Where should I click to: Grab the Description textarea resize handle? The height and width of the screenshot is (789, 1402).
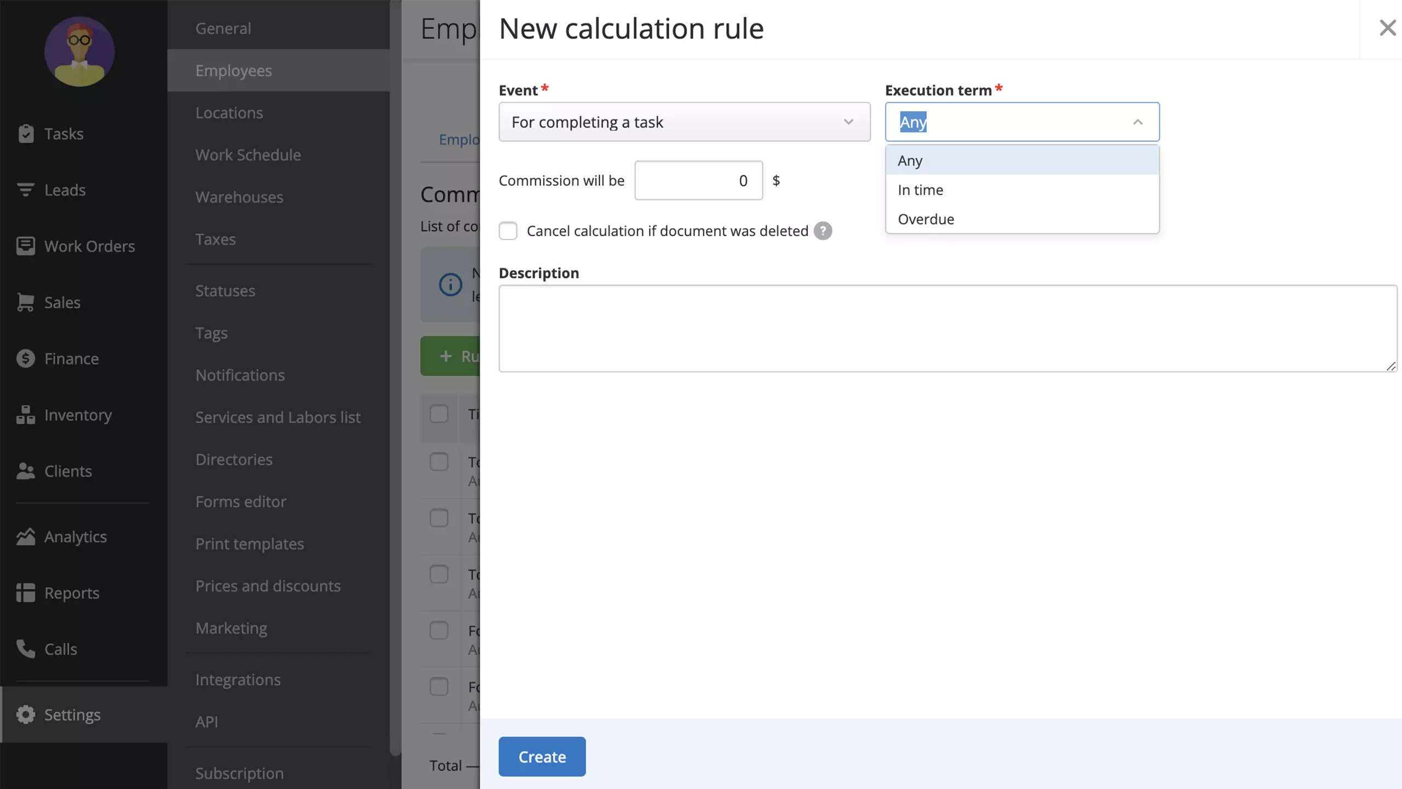1390,366
